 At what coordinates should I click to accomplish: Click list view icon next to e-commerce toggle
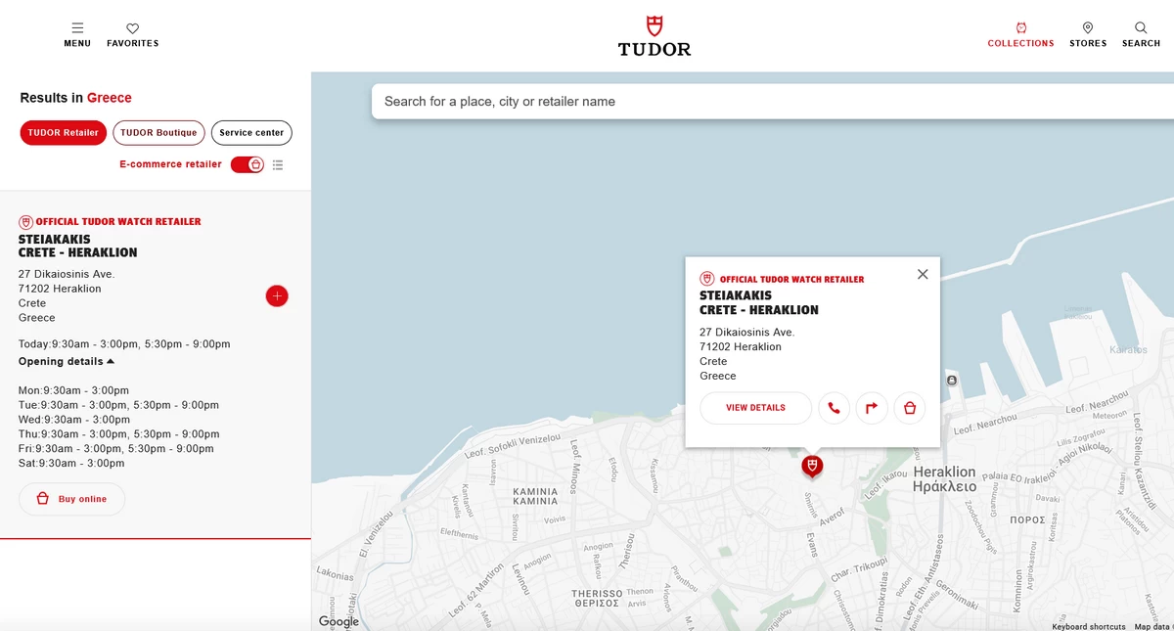pos(278,164)
